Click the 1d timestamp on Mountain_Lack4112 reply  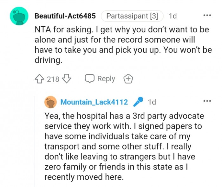[x=152, y=102]
